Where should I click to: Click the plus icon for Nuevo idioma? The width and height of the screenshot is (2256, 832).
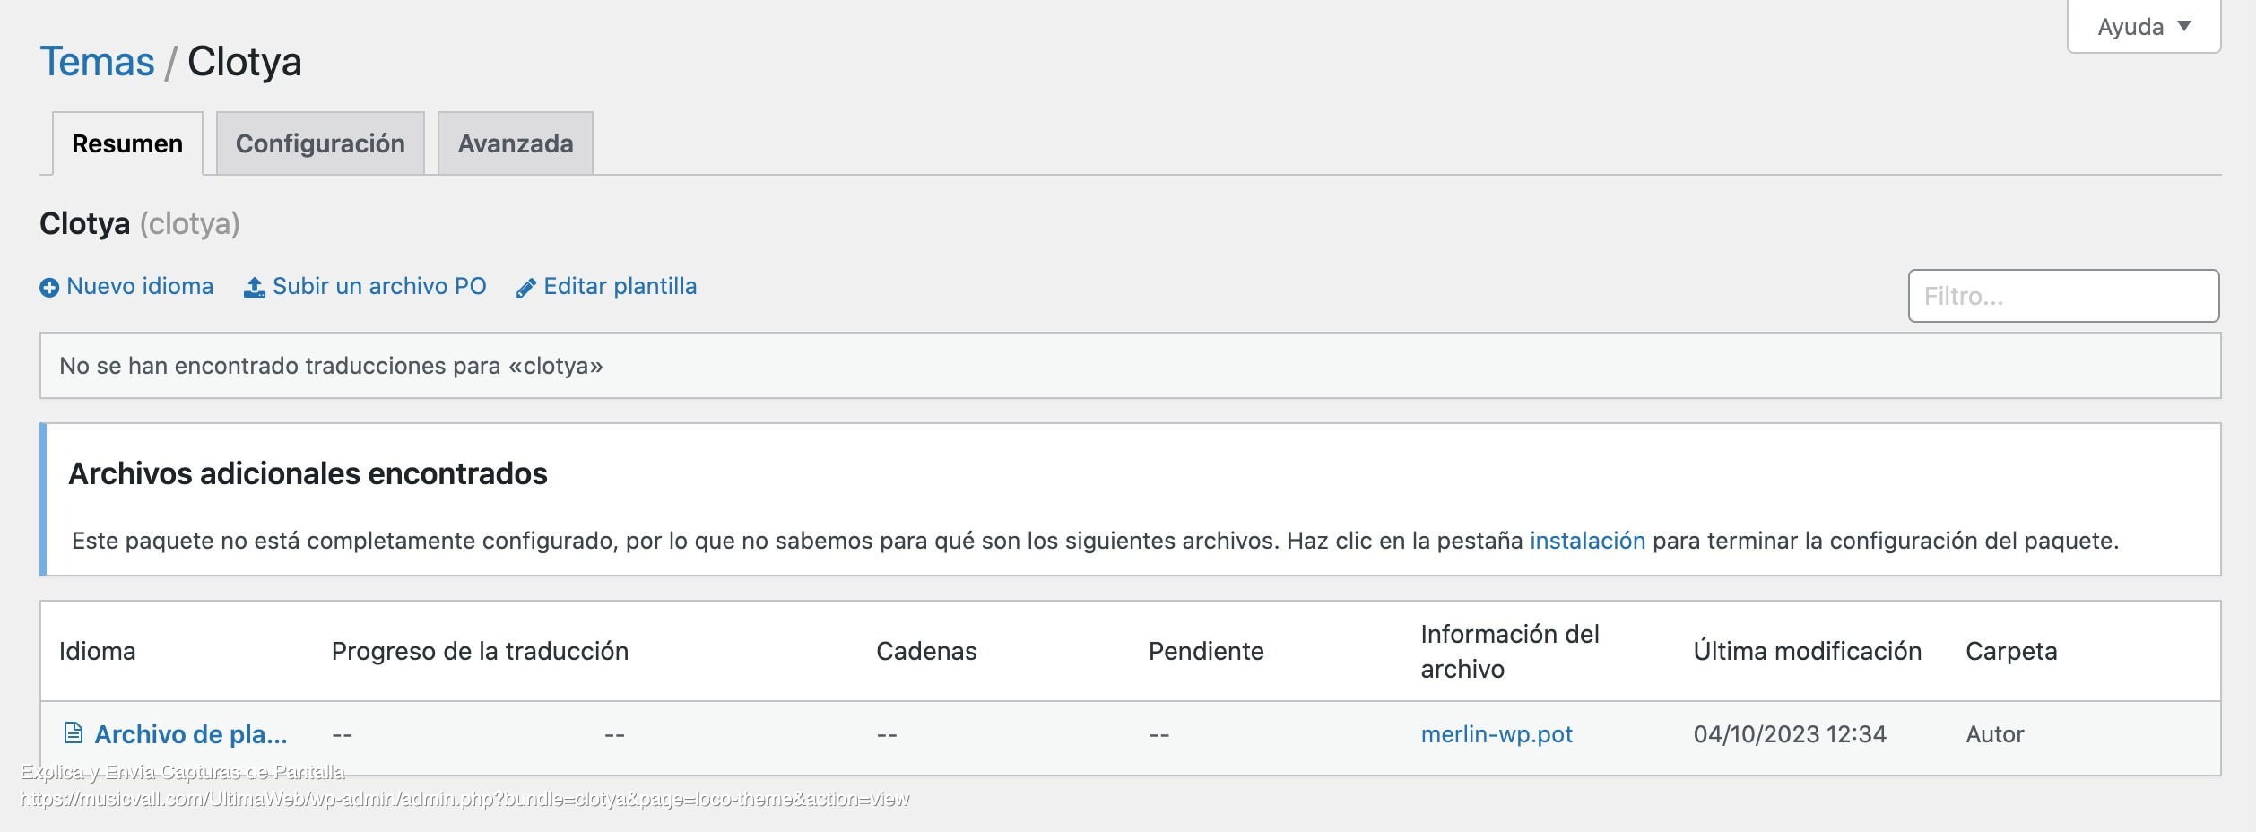click(x=49, y=287)
